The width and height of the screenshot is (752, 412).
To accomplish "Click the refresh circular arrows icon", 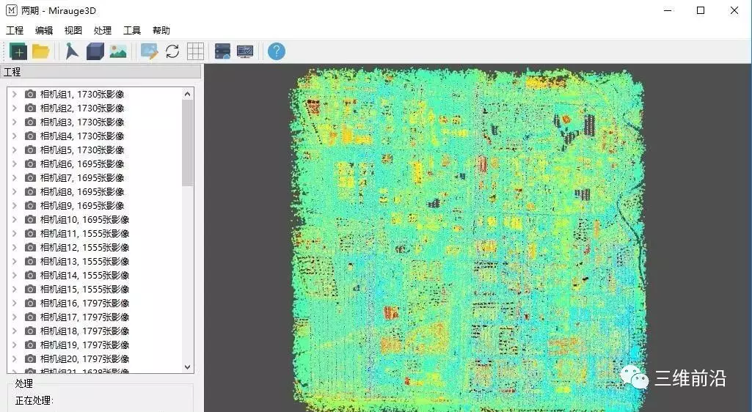I will (x=172, y=51).
